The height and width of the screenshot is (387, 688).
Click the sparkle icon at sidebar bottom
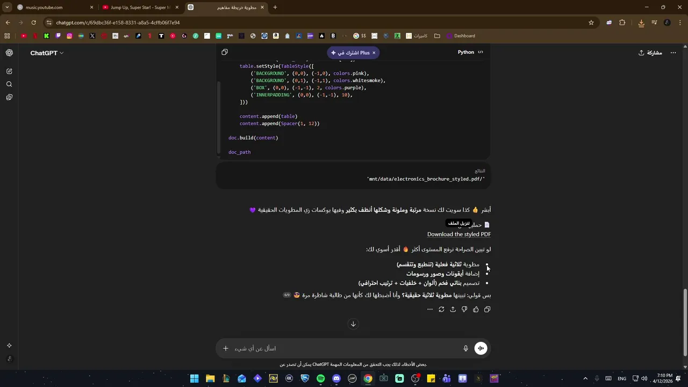click(x=9, y=346)
